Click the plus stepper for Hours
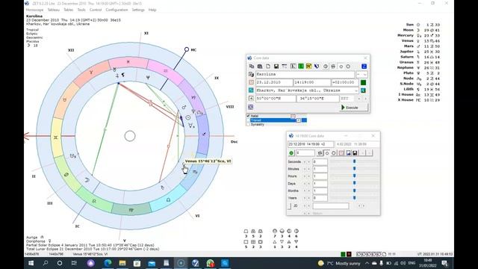 pyautogui.click(x=308, y=176)
